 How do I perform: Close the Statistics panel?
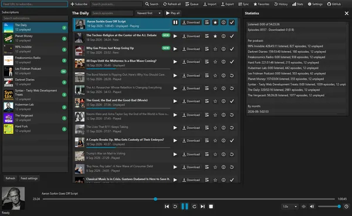click(x=346, y=14)
